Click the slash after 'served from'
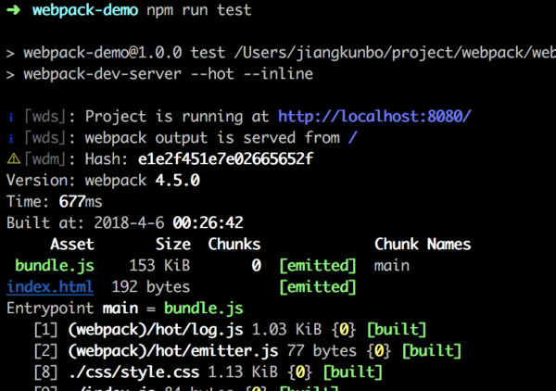556x391 pixels. click(x=353, y=137)
